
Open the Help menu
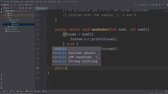(59, 2)
